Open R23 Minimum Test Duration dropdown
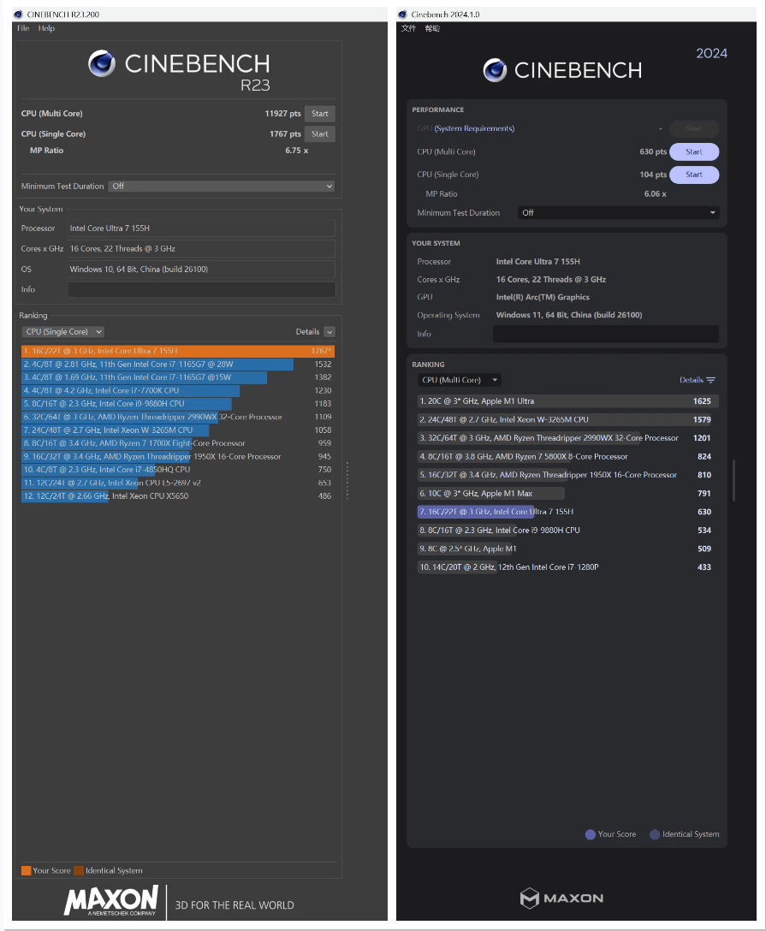This screenshot has height=931, width=766. coord(221,186)
